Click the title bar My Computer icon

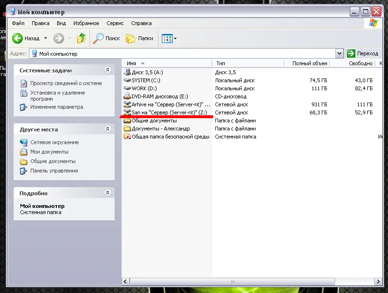tap(13, 12)
